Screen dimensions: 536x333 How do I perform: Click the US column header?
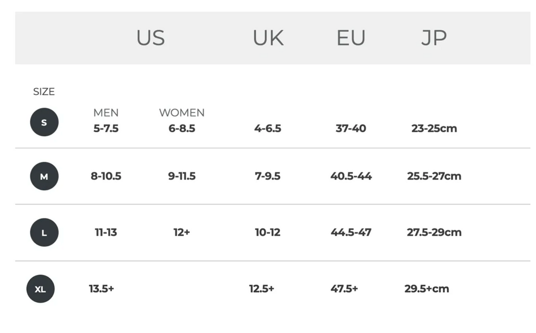[x=151, y=38]
